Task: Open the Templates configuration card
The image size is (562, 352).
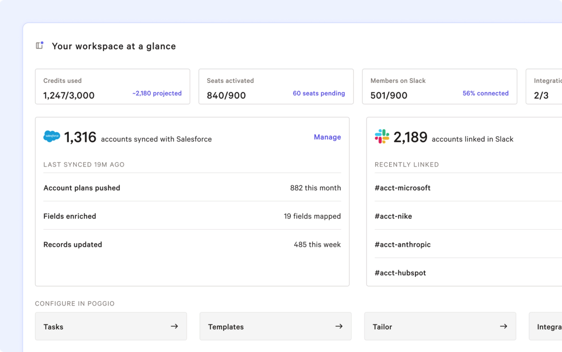Action: tap(275, 326)
